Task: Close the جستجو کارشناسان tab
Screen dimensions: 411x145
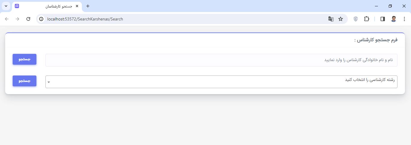Action: 77,6
